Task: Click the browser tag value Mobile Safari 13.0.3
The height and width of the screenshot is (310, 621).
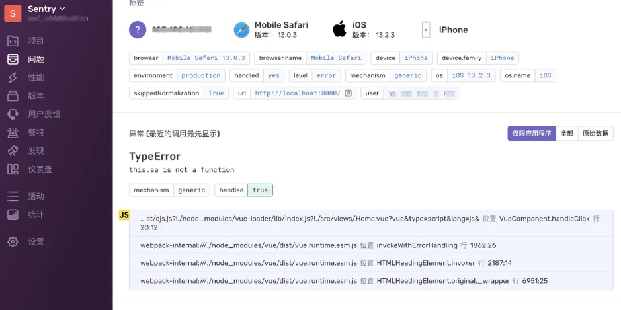Action: pos(206,58)
